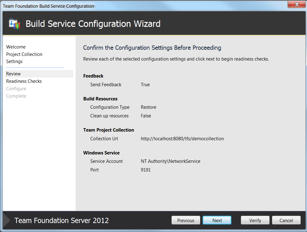Proceed with the Next button

(x=217, y=220)
